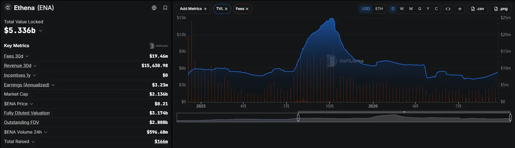Click the $2.808b outstanding FDV value

click(x=159, y=123)
